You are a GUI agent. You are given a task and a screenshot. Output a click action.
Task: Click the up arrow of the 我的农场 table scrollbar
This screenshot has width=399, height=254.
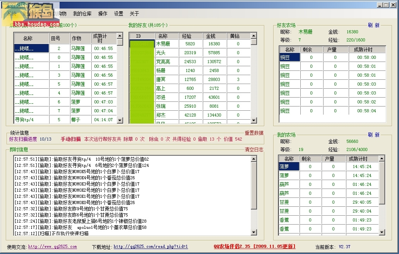click(382, 158)
